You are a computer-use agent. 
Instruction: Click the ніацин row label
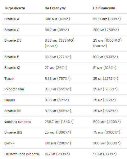(x=10, y=100)
